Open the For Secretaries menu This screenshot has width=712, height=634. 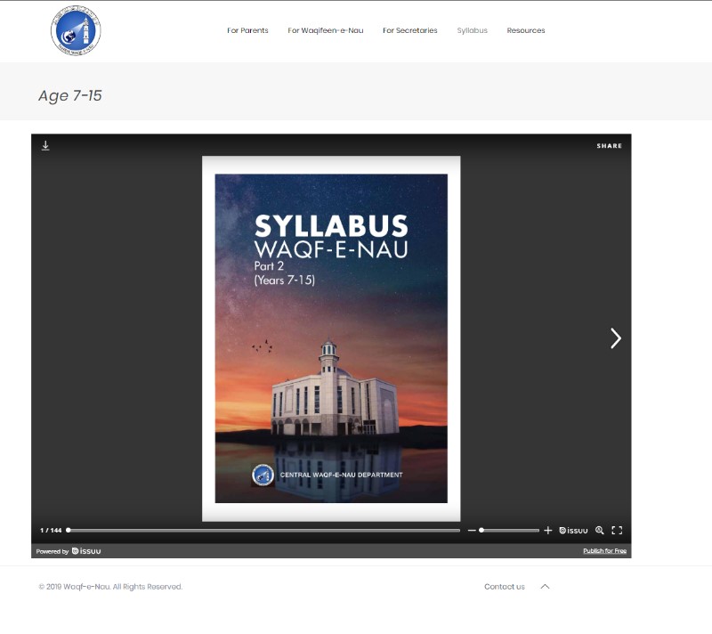(409, 31)
